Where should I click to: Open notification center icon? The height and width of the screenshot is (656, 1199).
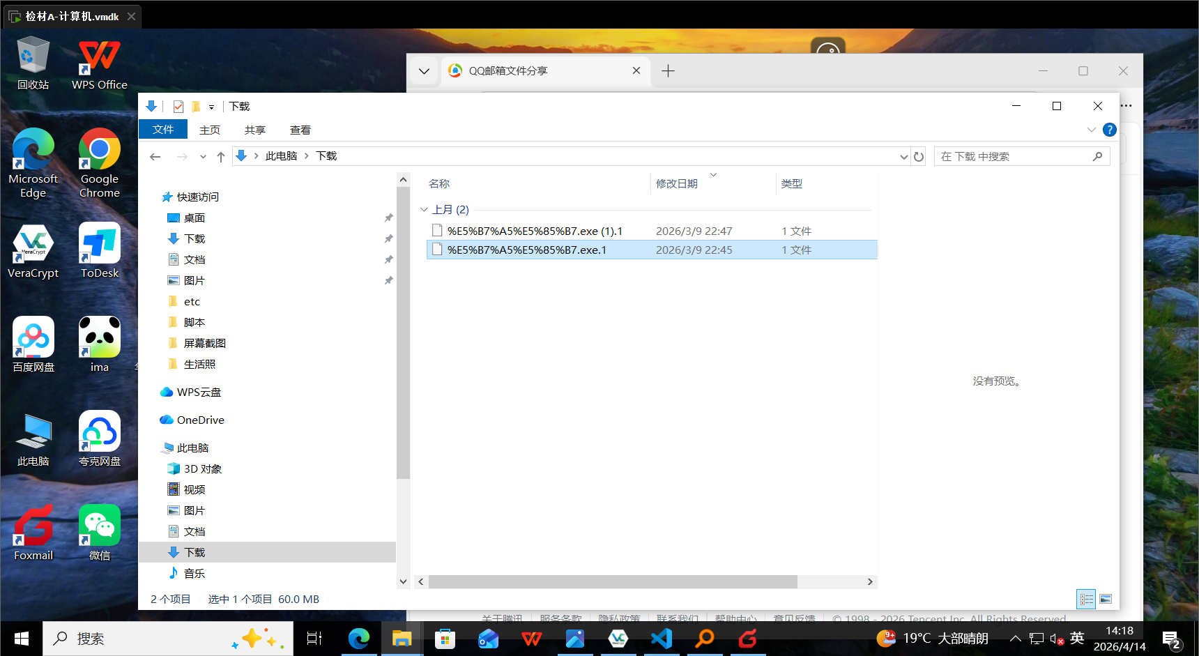click(x=1171, y=639)
